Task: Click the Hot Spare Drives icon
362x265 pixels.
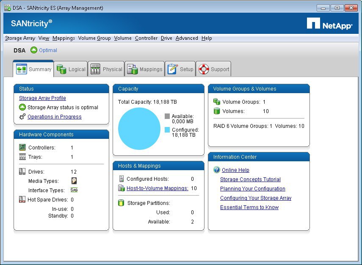Action: pos(22,199)
